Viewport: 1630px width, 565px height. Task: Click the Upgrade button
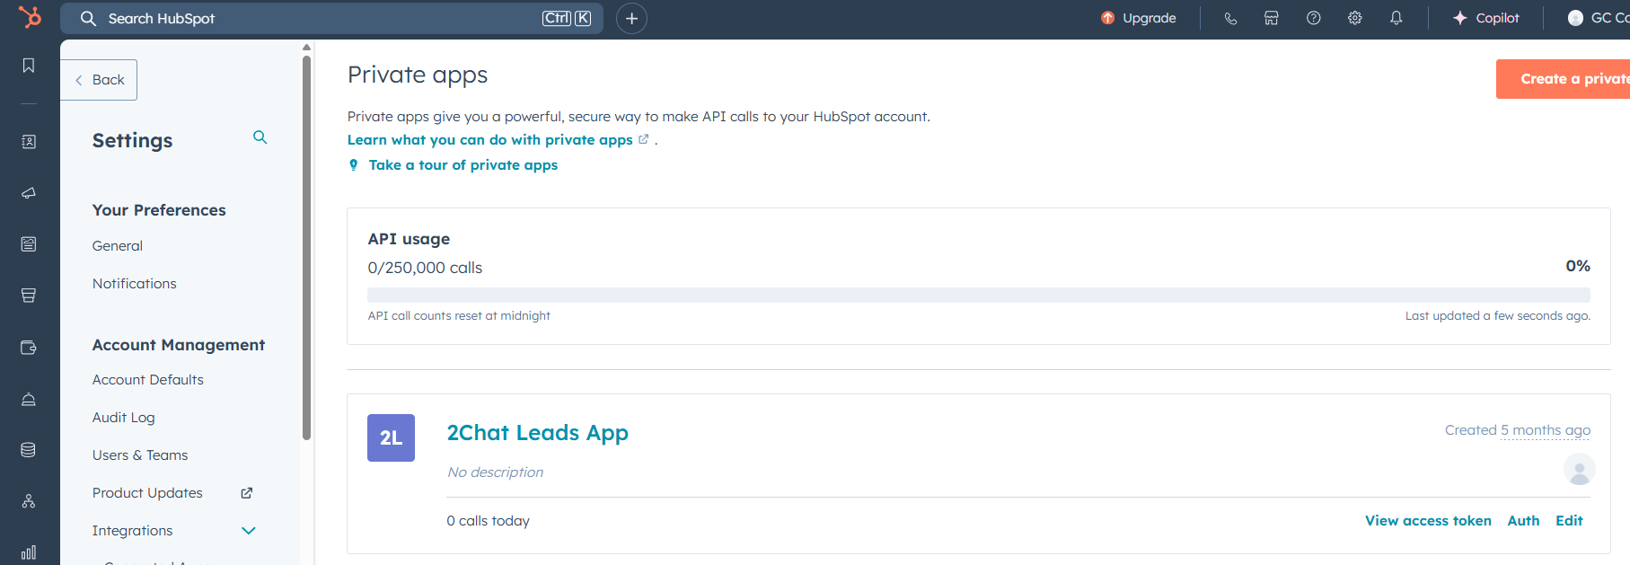click(1139, 18)
